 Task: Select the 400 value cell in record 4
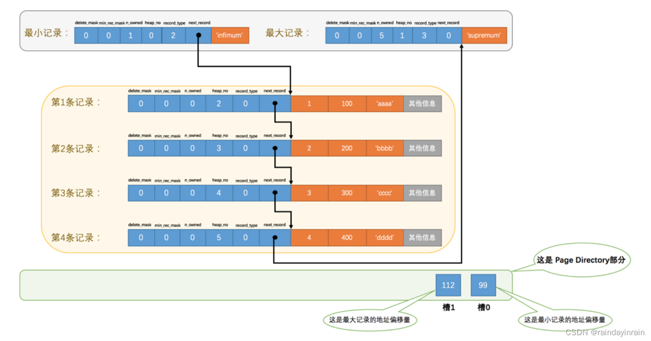click(347, 238)
